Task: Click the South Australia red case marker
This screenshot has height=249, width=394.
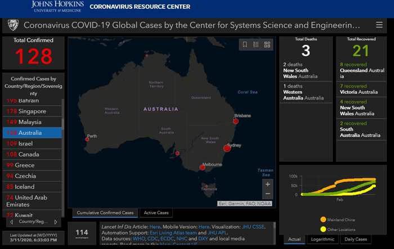Action: click(x=177, y=153)
